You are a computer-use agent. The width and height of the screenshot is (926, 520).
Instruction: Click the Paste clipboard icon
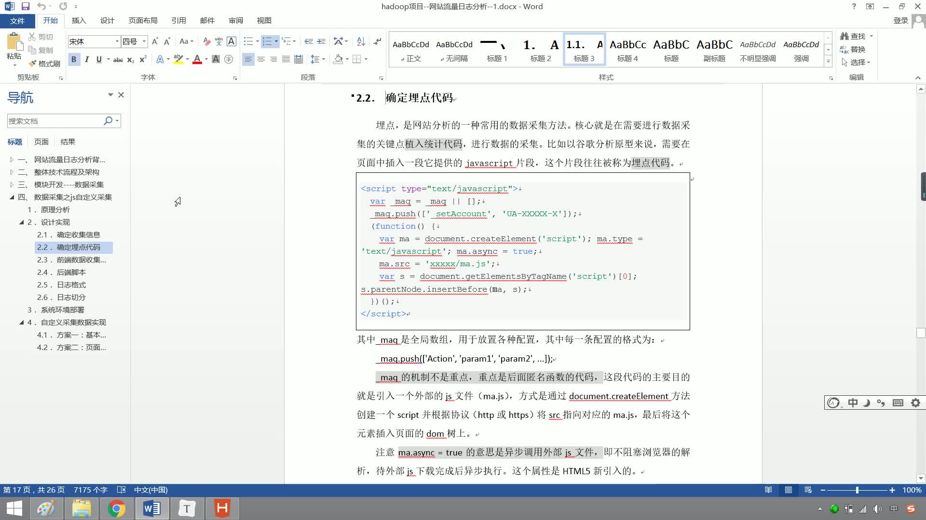pos(14,42)
